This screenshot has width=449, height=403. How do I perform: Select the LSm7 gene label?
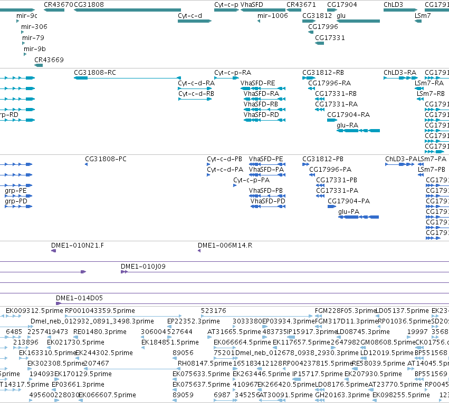[423, 16]
